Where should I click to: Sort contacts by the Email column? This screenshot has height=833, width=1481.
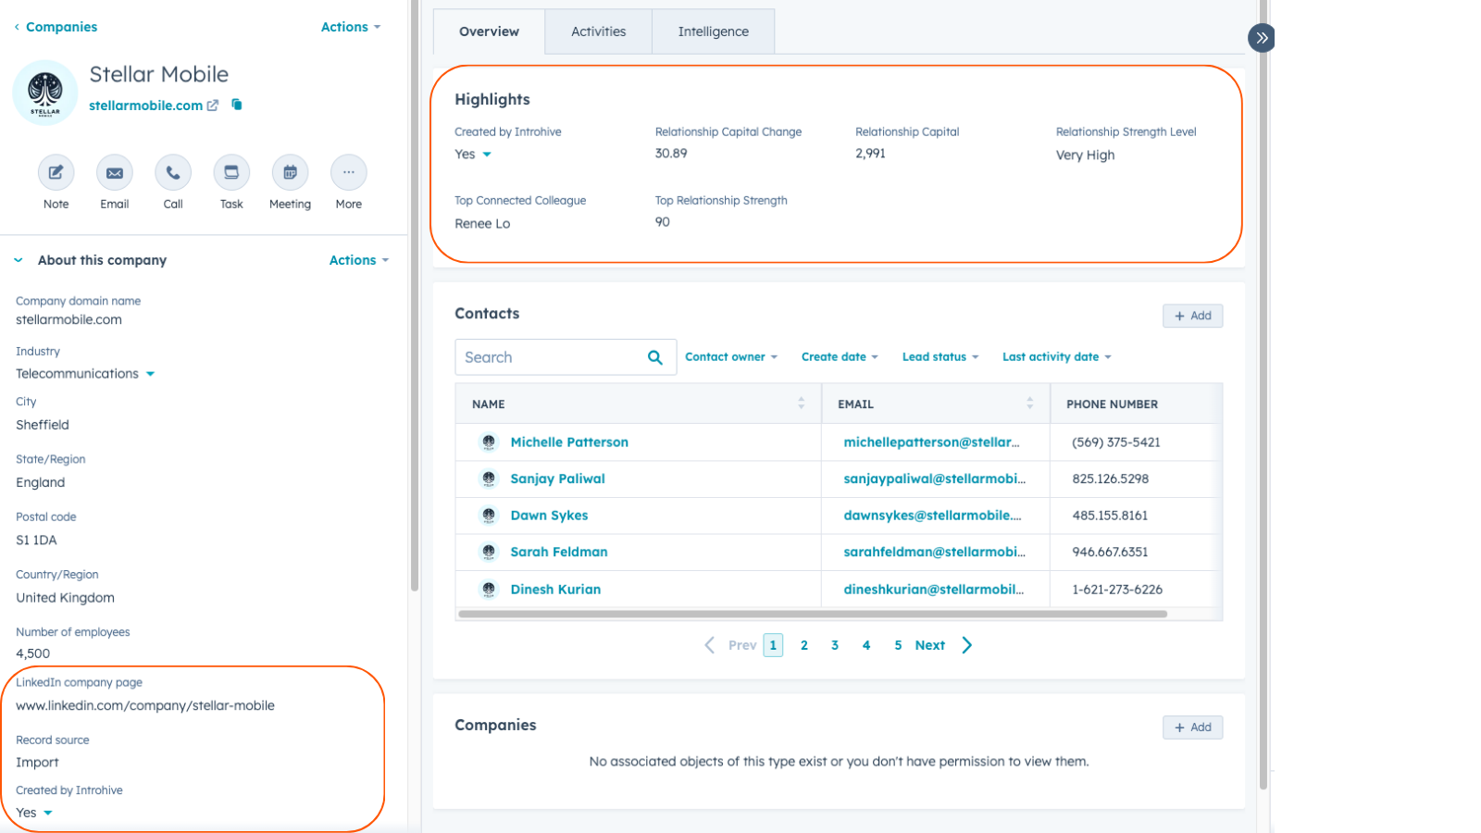[x=1029, y=404]
